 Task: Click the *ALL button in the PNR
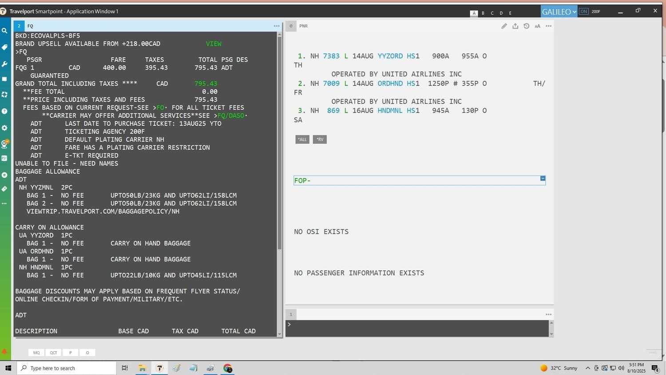(x=302, y=140)
